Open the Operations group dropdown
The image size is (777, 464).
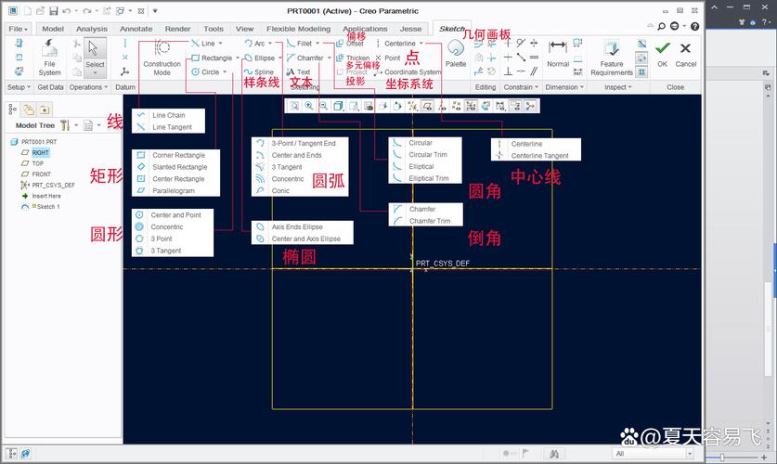tap(89, 87)
